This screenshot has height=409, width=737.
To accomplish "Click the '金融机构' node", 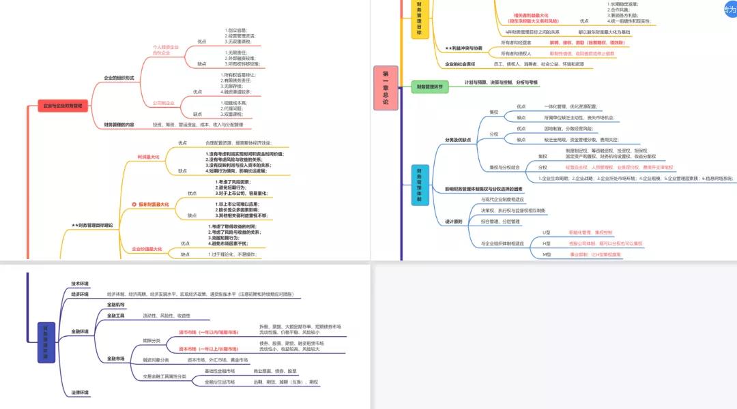I will click(115, 305).
